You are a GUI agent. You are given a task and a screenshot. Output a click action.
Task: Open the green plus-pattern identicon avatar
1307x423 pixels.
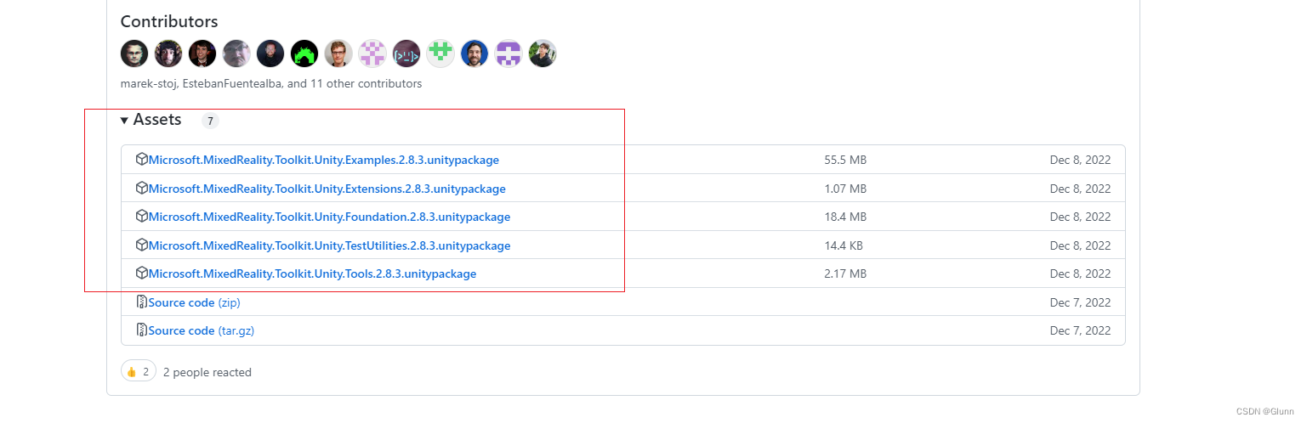pos(440,54)
